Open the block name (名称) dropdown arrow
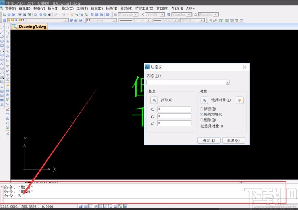 [x=228, y=82]
